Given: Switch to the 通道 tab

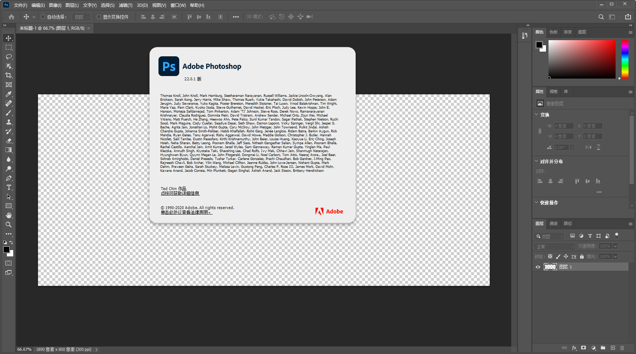Looking at the screenshot, I should click(x=553, y=223).
